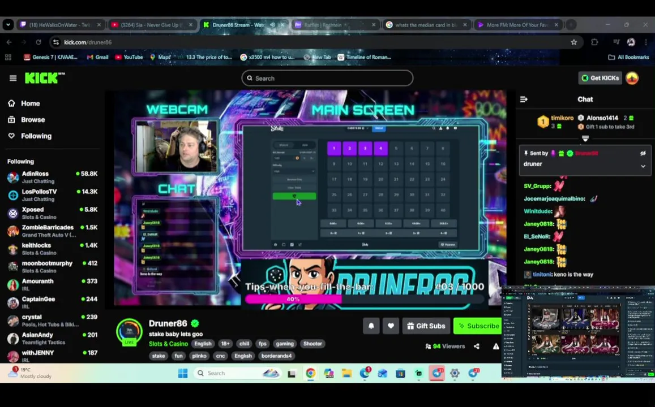This screenshot has height=407, width=655.
Task: Share the stream via share icon
Action: (x=477, y=346)
